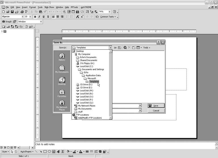Toggle Bold formatting button
Image resolution: width=218 pixels, height=158 pixels.
[35, 17]
